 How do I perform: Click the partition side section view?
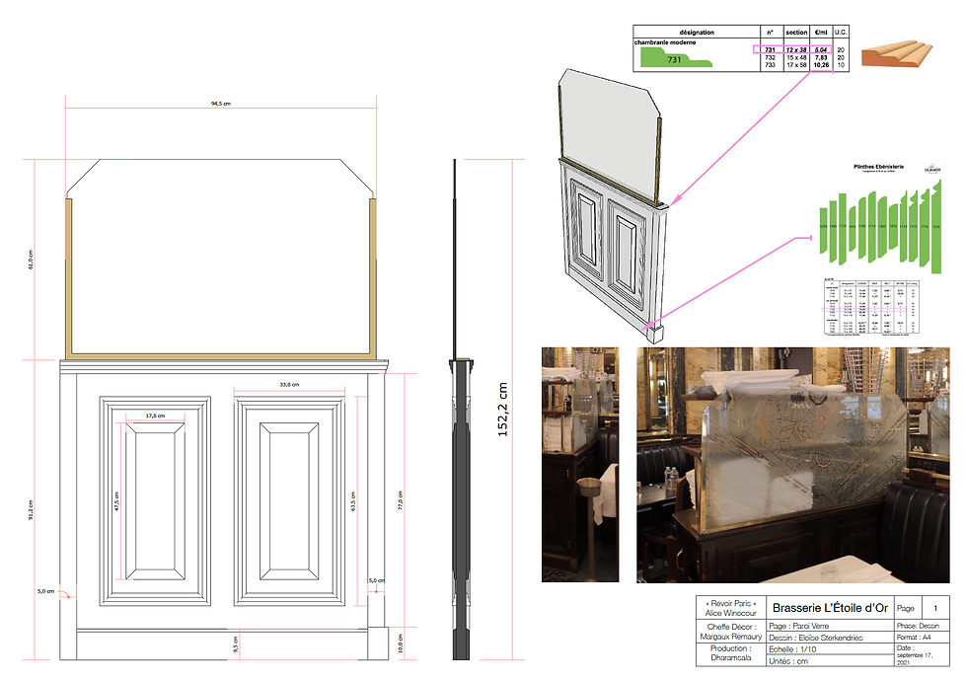click(461, 410)
